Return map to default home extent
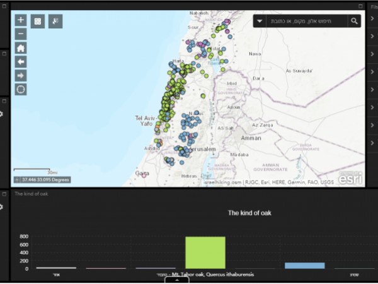This screenshot has width=378, height=284. (x=21, y=48)
